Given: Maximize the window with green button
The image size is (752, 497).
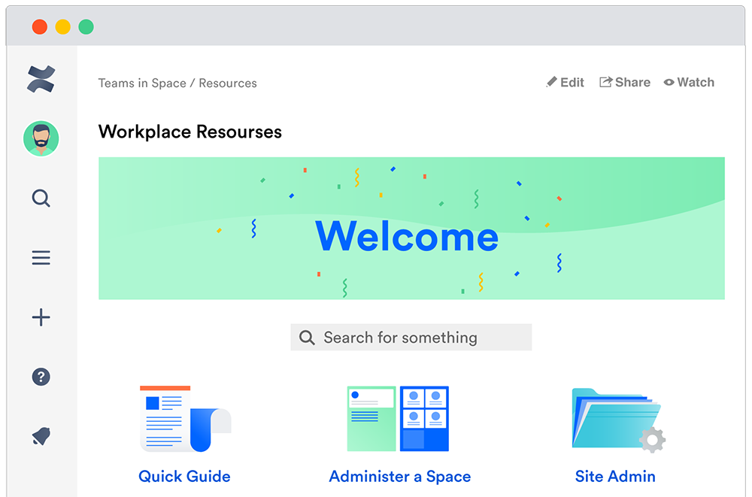Looking at the screenshot, I should [86, 27].
